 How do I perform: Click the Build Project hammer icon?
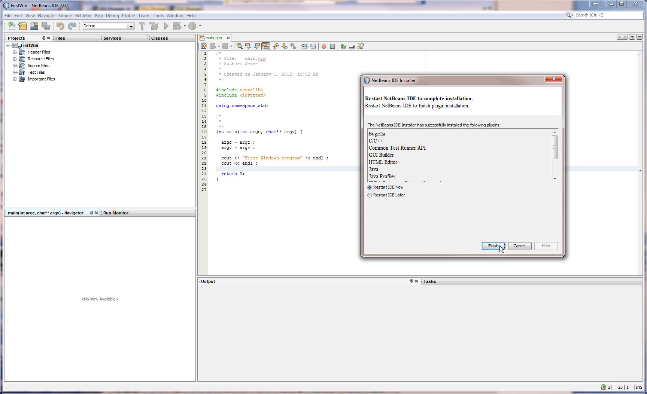[x=142, y=26]
